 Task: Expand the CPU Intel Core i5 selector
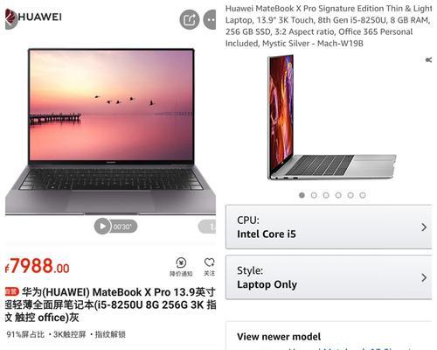[x=329, y=227]
